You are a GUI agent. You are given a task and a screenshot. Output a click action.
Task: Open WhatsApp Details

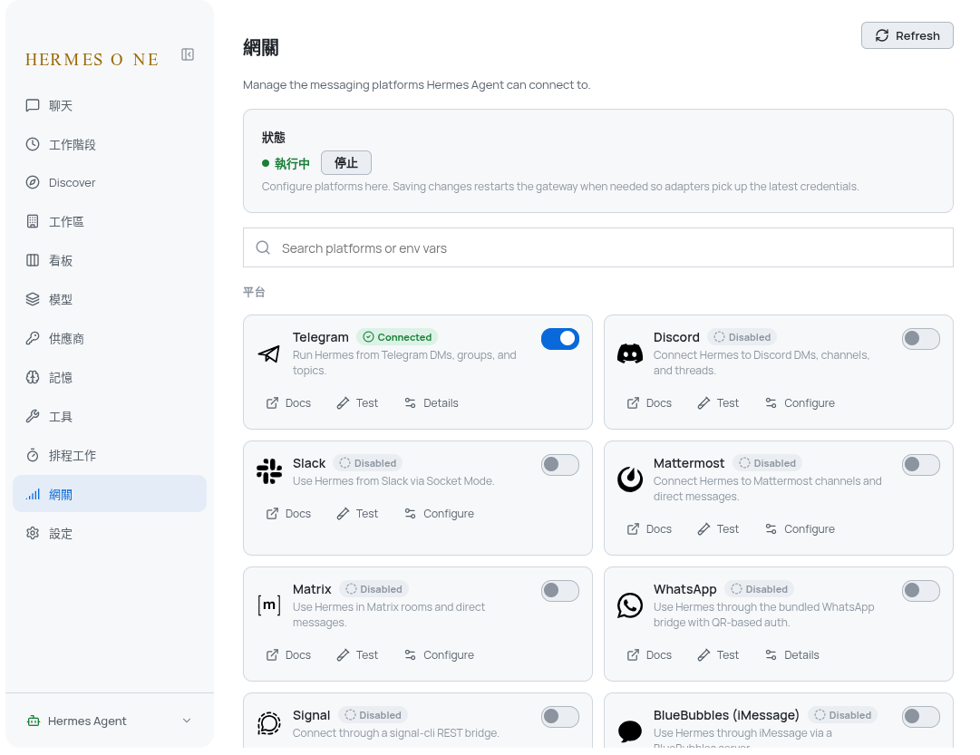click(x=791, y=655)
